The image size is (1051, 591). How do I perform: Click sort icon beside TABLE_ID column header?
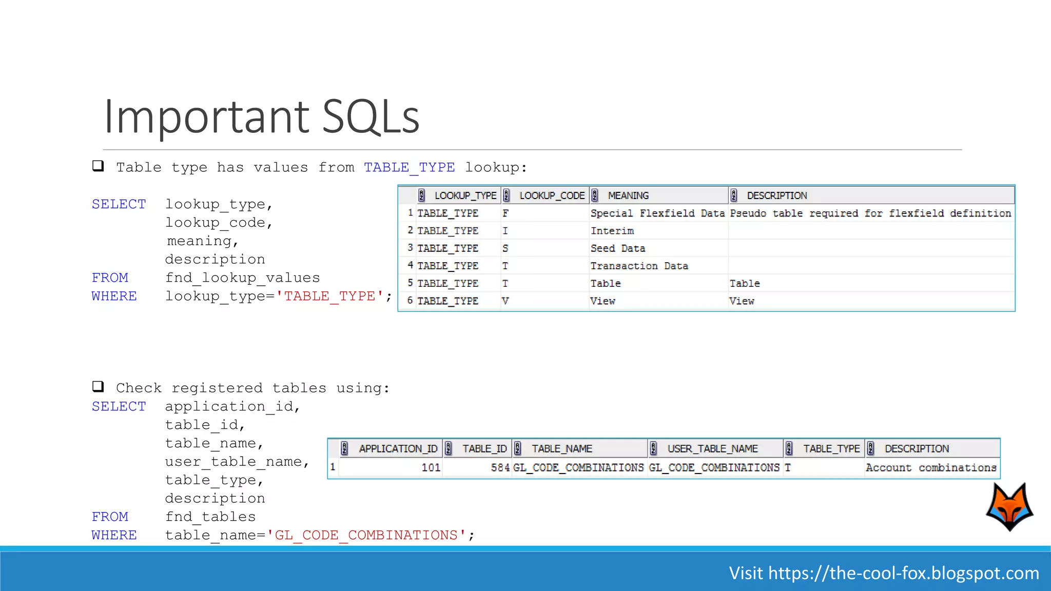click(448, 449)
